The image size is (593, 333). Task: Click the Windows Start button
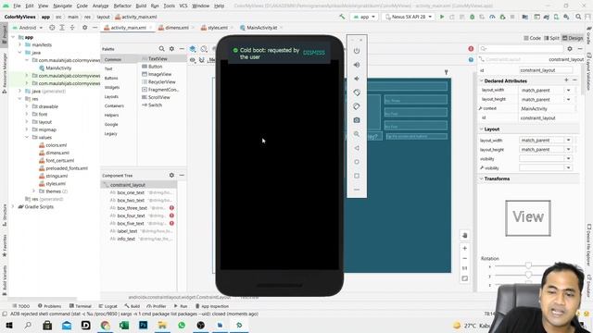8,325
